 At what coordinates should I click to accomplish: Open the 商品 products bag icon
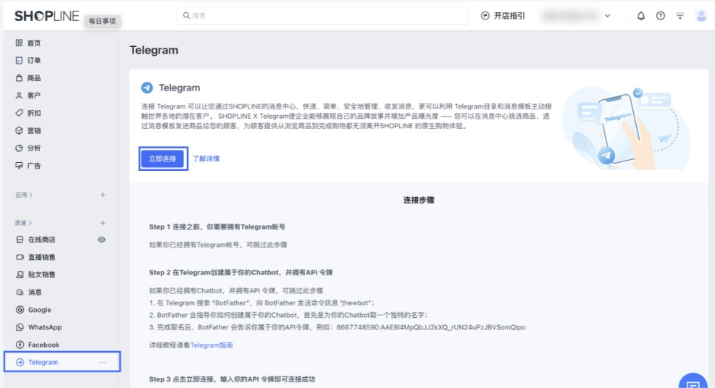pos(19,78)
